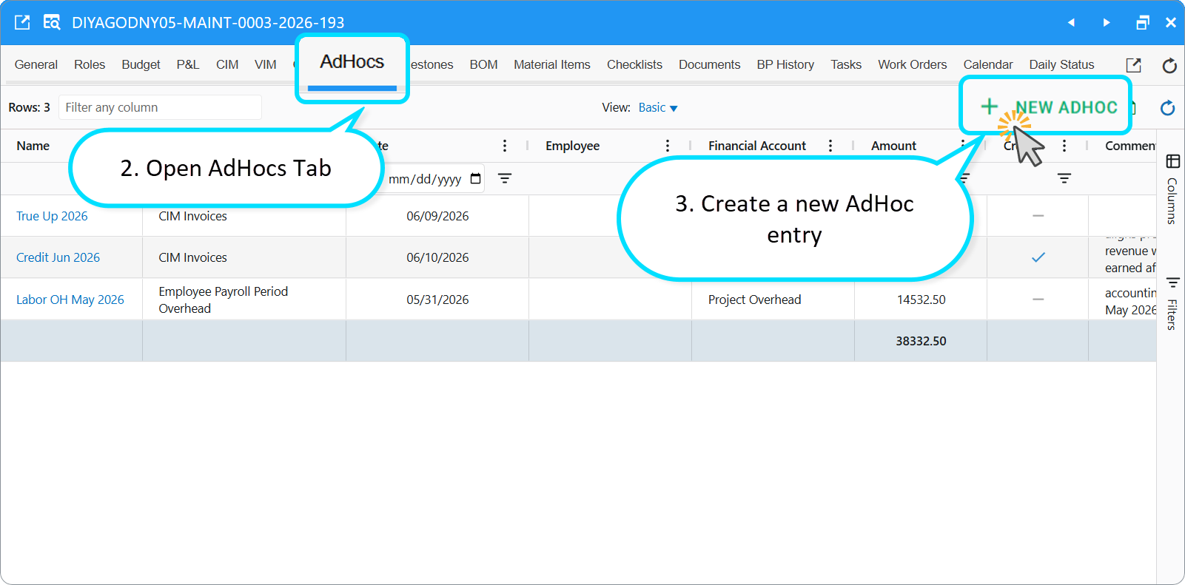Toggle credit checkbox for Credit Jun 2026 row
Image resolution: width=1185 pixels, height=585 pixels.
[x=1038, y=257]
